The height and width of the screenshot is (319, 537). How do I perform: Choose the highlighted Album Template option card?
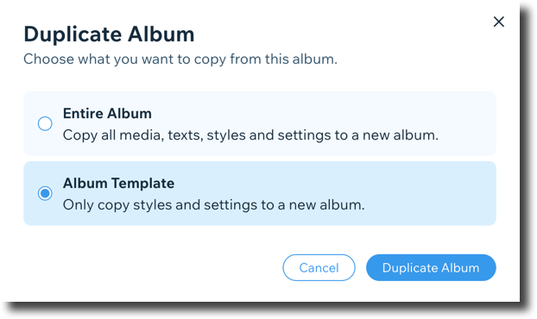(x=260, y=193)
